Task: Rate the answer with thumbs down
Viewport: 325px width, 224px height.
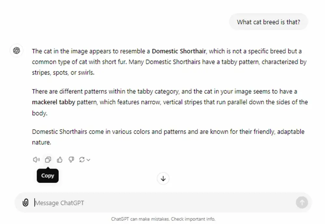Action: (71, 160)
